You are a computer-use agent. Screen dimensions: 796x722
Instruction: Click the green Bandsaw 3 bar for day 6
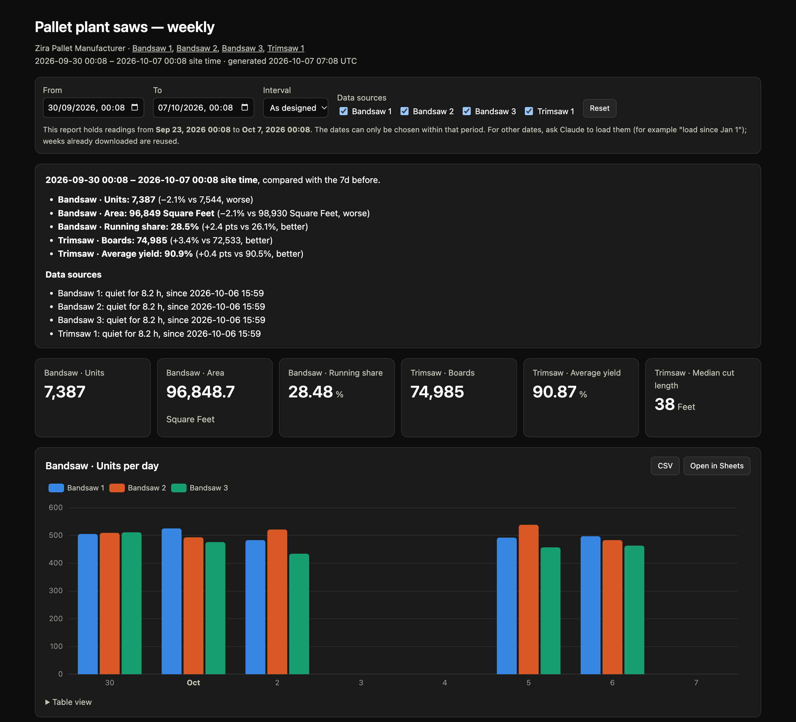[634, 610]
